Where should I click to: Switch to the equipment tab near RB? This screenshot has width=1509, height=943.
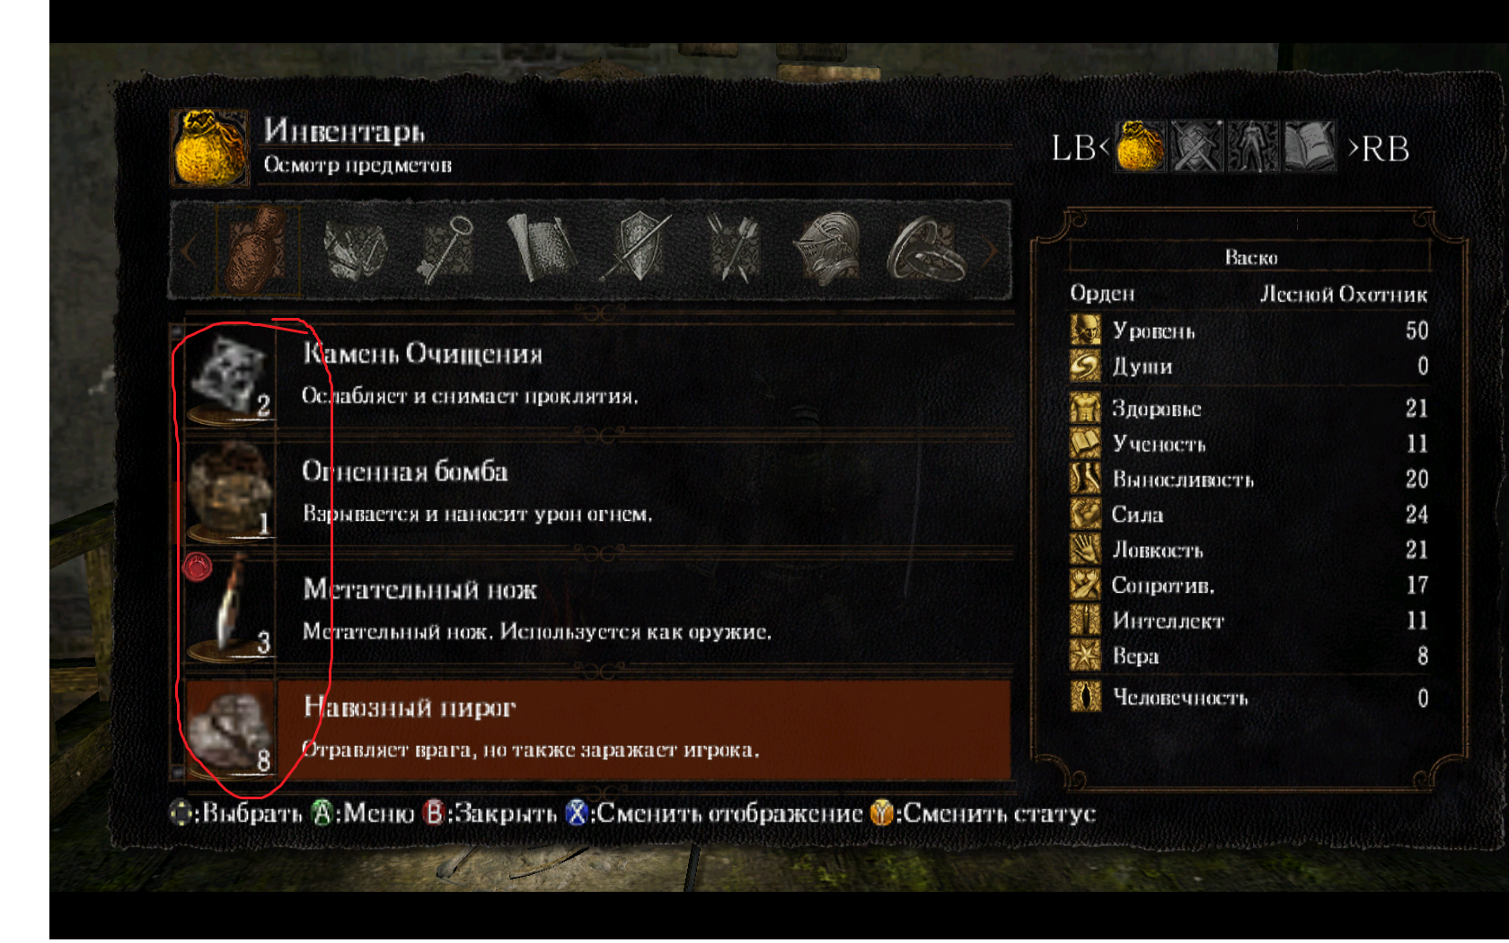[x=1196, y=146]
